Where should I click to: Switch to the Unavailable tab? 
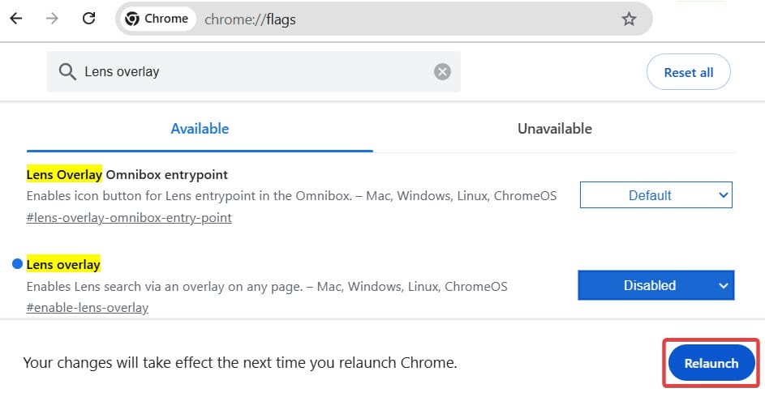click(x=555, y=129)
